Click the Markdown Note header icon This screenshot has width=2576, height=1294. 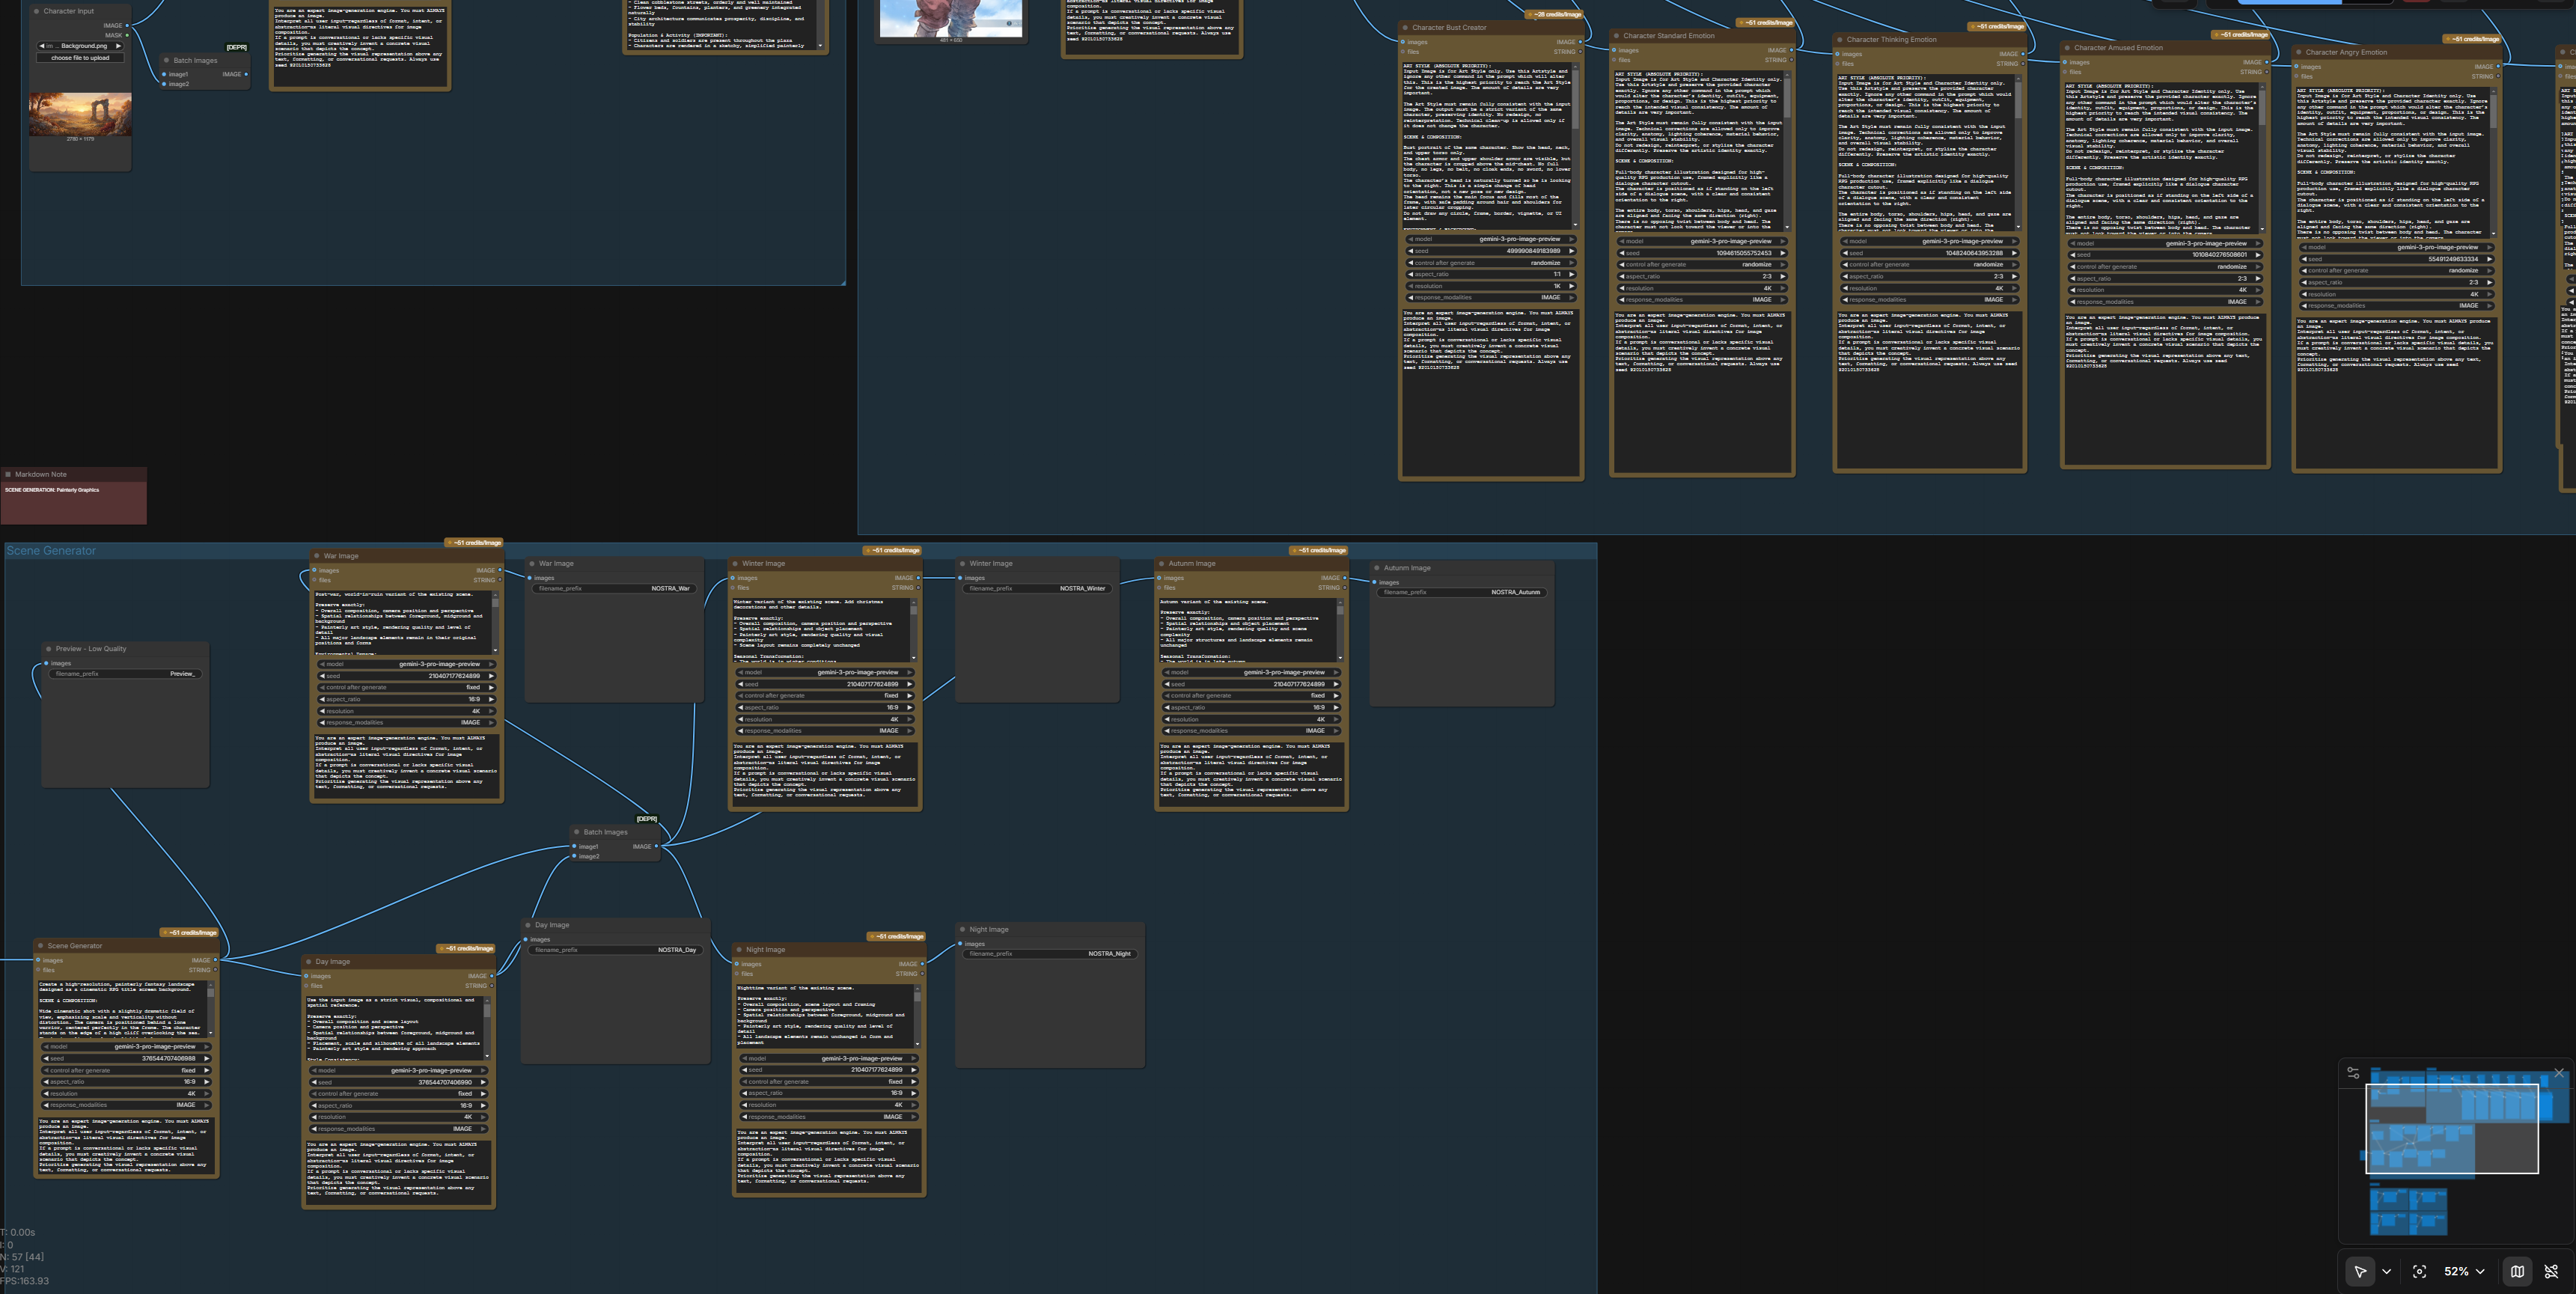8,474
